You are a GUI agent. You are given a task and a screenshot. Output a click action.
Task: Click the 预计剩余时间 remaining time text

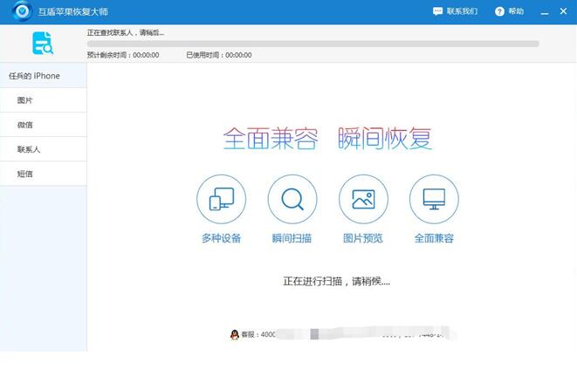123,55
